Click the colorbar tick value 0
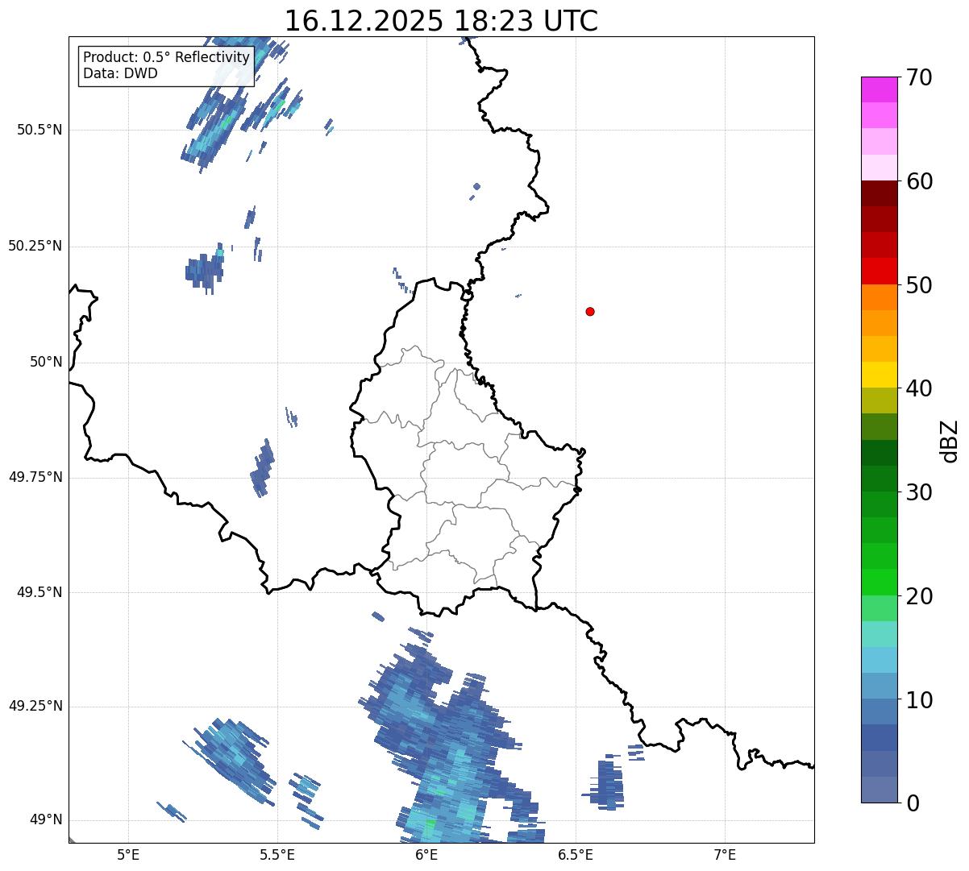The image size is (969, 871). 912,804
